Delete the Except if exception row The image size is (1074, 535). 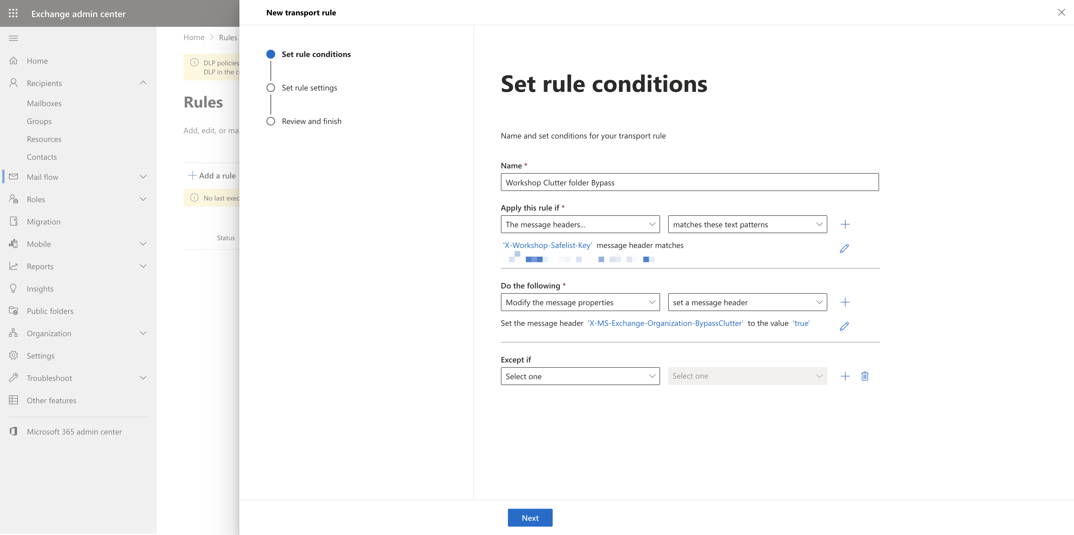pyautogui.click(x=865, y=376)
